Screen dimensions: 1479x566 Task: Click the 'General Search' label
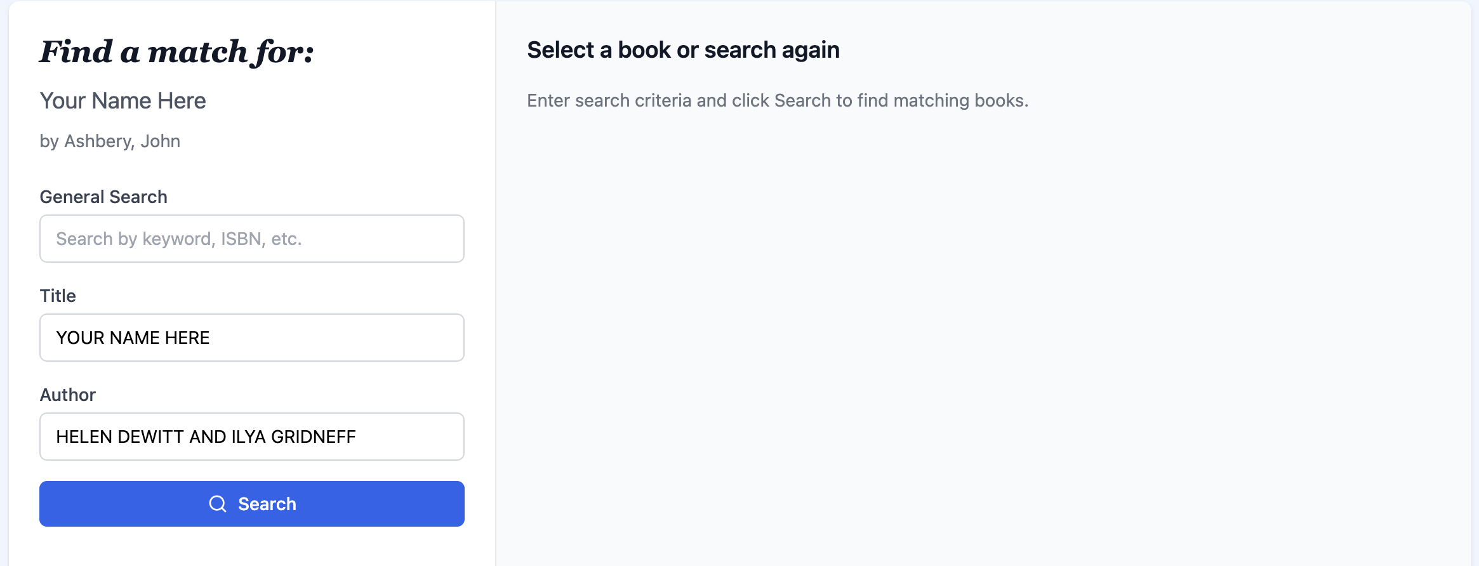click(x=103, y=197)
